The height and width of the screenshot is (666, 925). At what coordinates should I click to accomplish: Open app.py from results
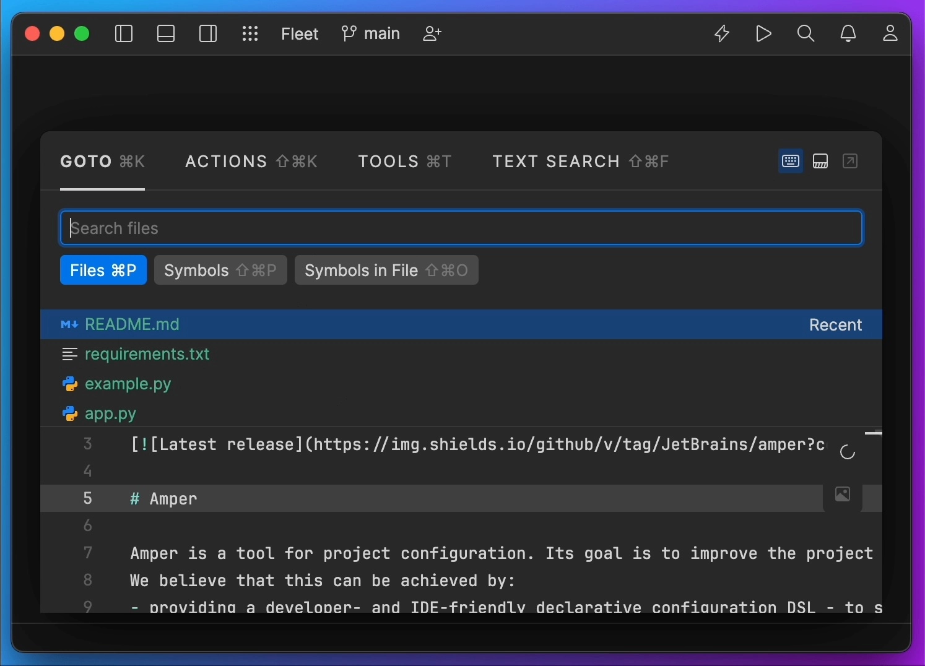pyautogui.click(x=461, y=413)
